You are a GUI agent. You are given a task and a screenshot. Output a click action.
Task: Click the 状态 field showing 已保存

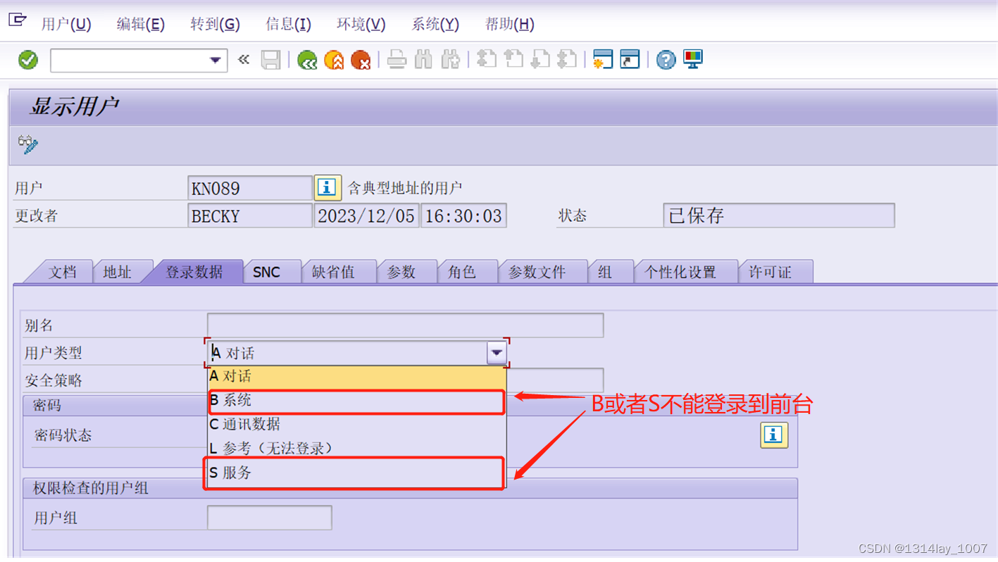[779, 216]
